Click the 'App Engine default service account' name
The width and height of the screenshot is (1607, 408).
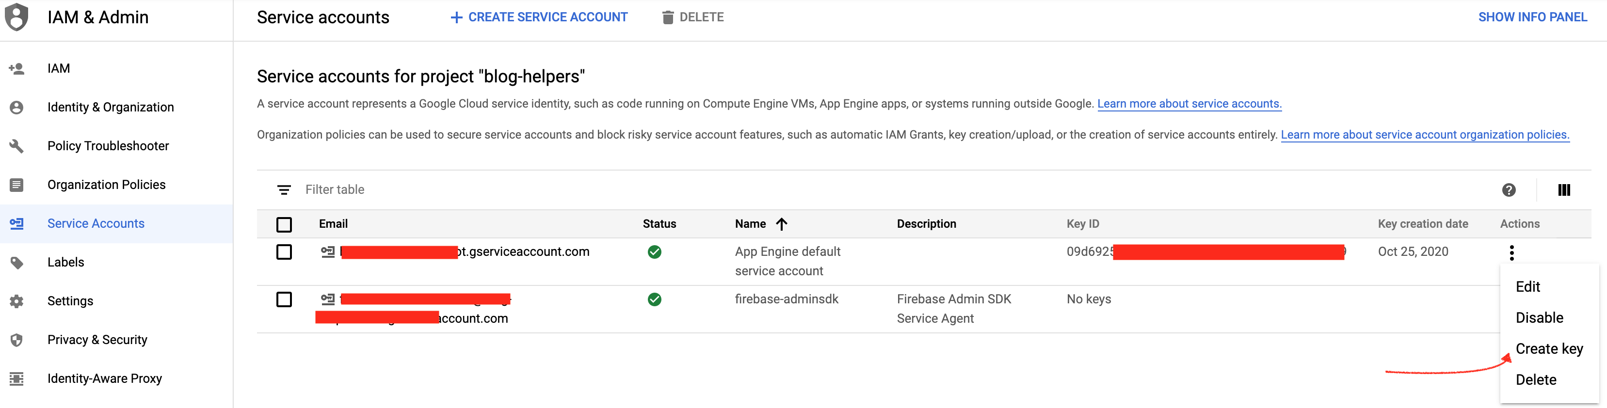[x=787, y=261]
